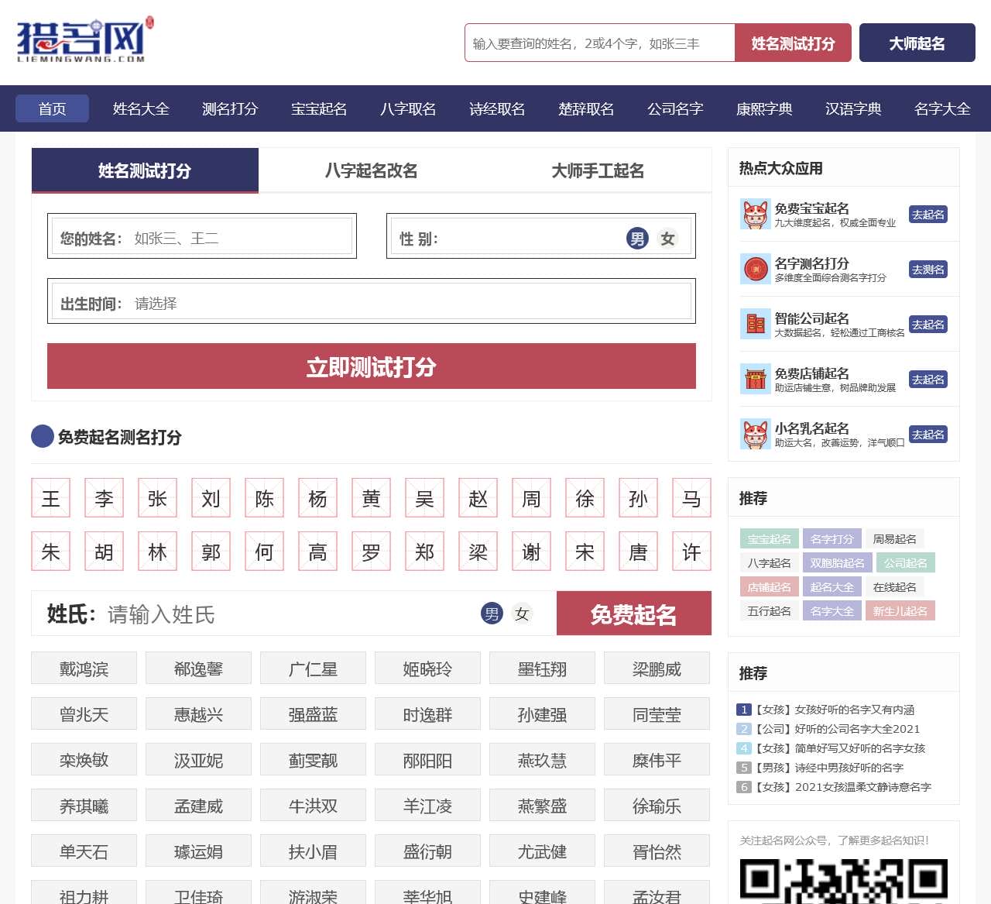This screenshot has width=991, height=904.
Task: Choose 女 in the 性别 field
Action: point(667,239)
